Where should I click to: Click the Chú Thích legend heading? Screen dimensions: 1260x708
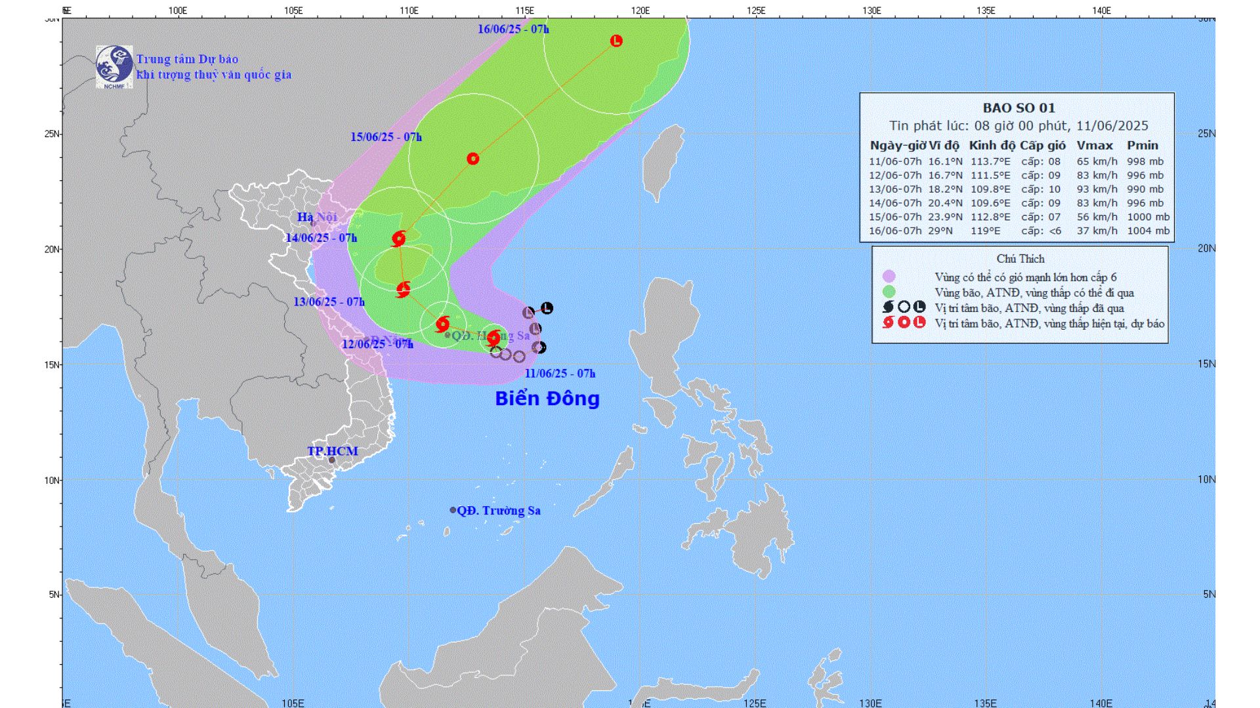pyautogui.click(x=1020, y=259)
